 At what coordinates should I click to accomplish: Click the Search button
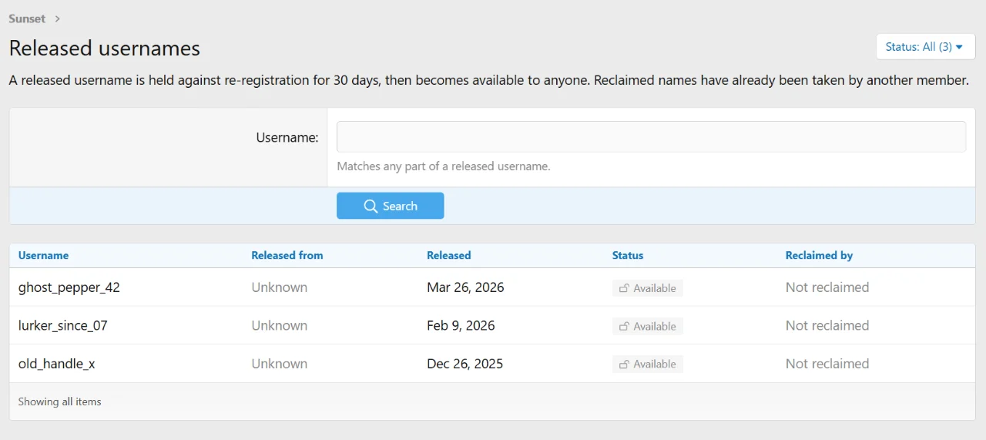pyautogui.click(x=390, y=206)
